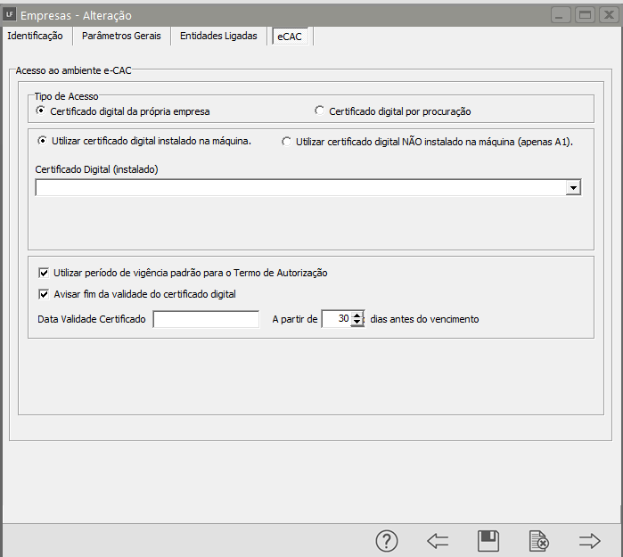
Task: Increase days before expiry with up arrow
Action: coord(357,315)
